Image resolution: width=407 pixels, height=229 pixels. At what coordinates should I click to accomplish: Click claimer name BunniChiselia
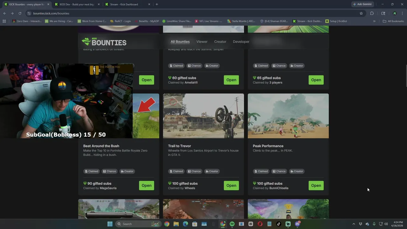279,188
